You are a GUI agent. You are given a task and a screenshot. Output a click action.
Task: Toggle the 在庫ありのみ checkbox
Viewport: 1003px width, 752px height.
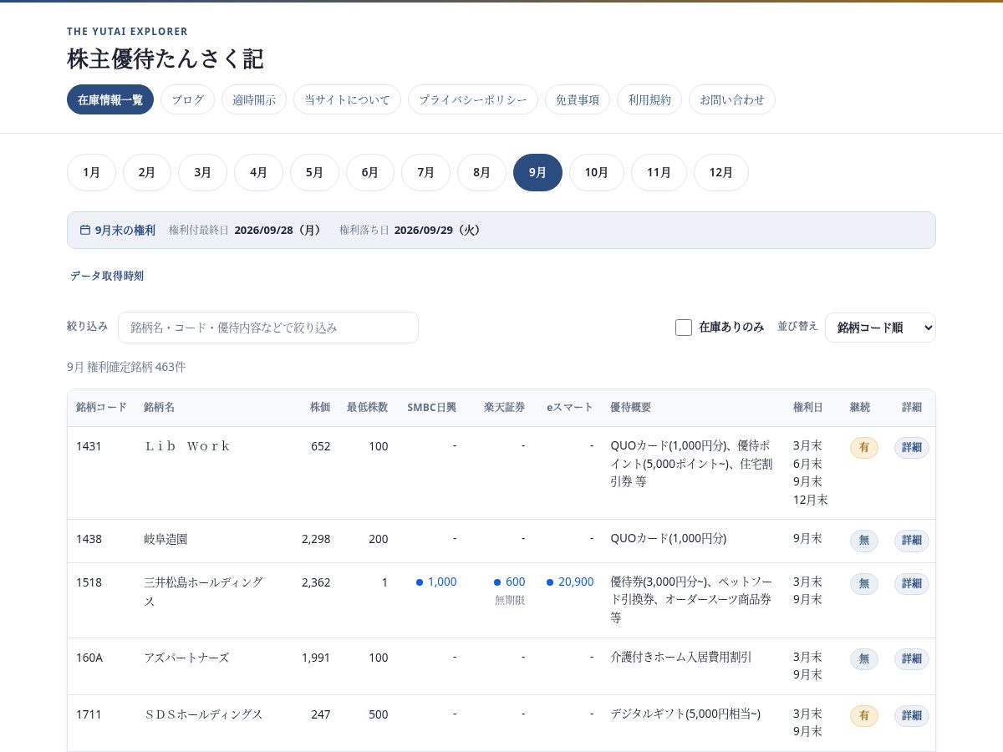tap(684, 328)
